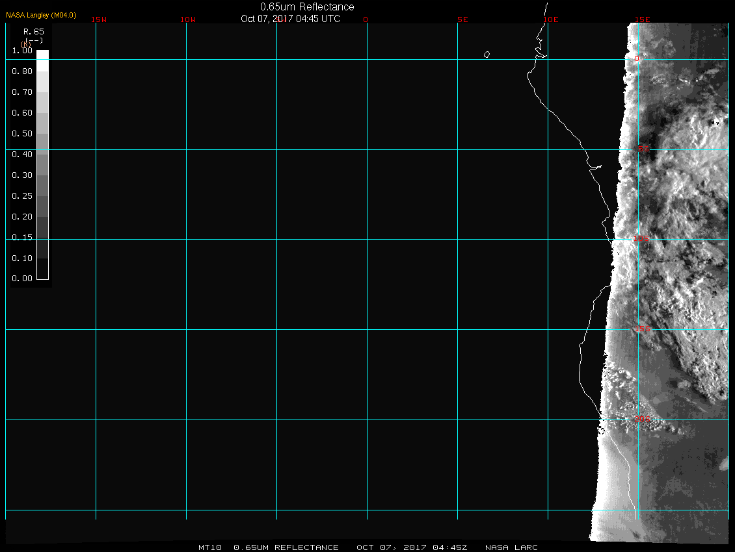Select the 15E longitude label
This screenshot has width=735, height=552.
coord(643,19)
